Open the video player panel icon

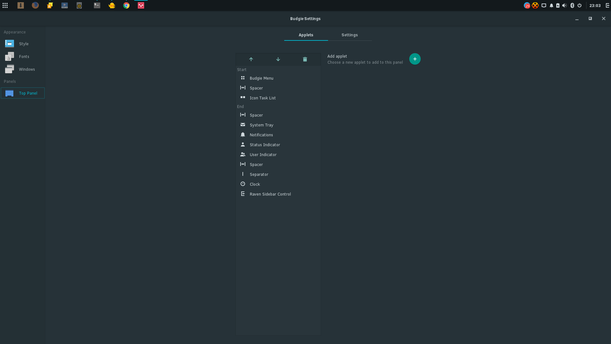pos(65,5)
